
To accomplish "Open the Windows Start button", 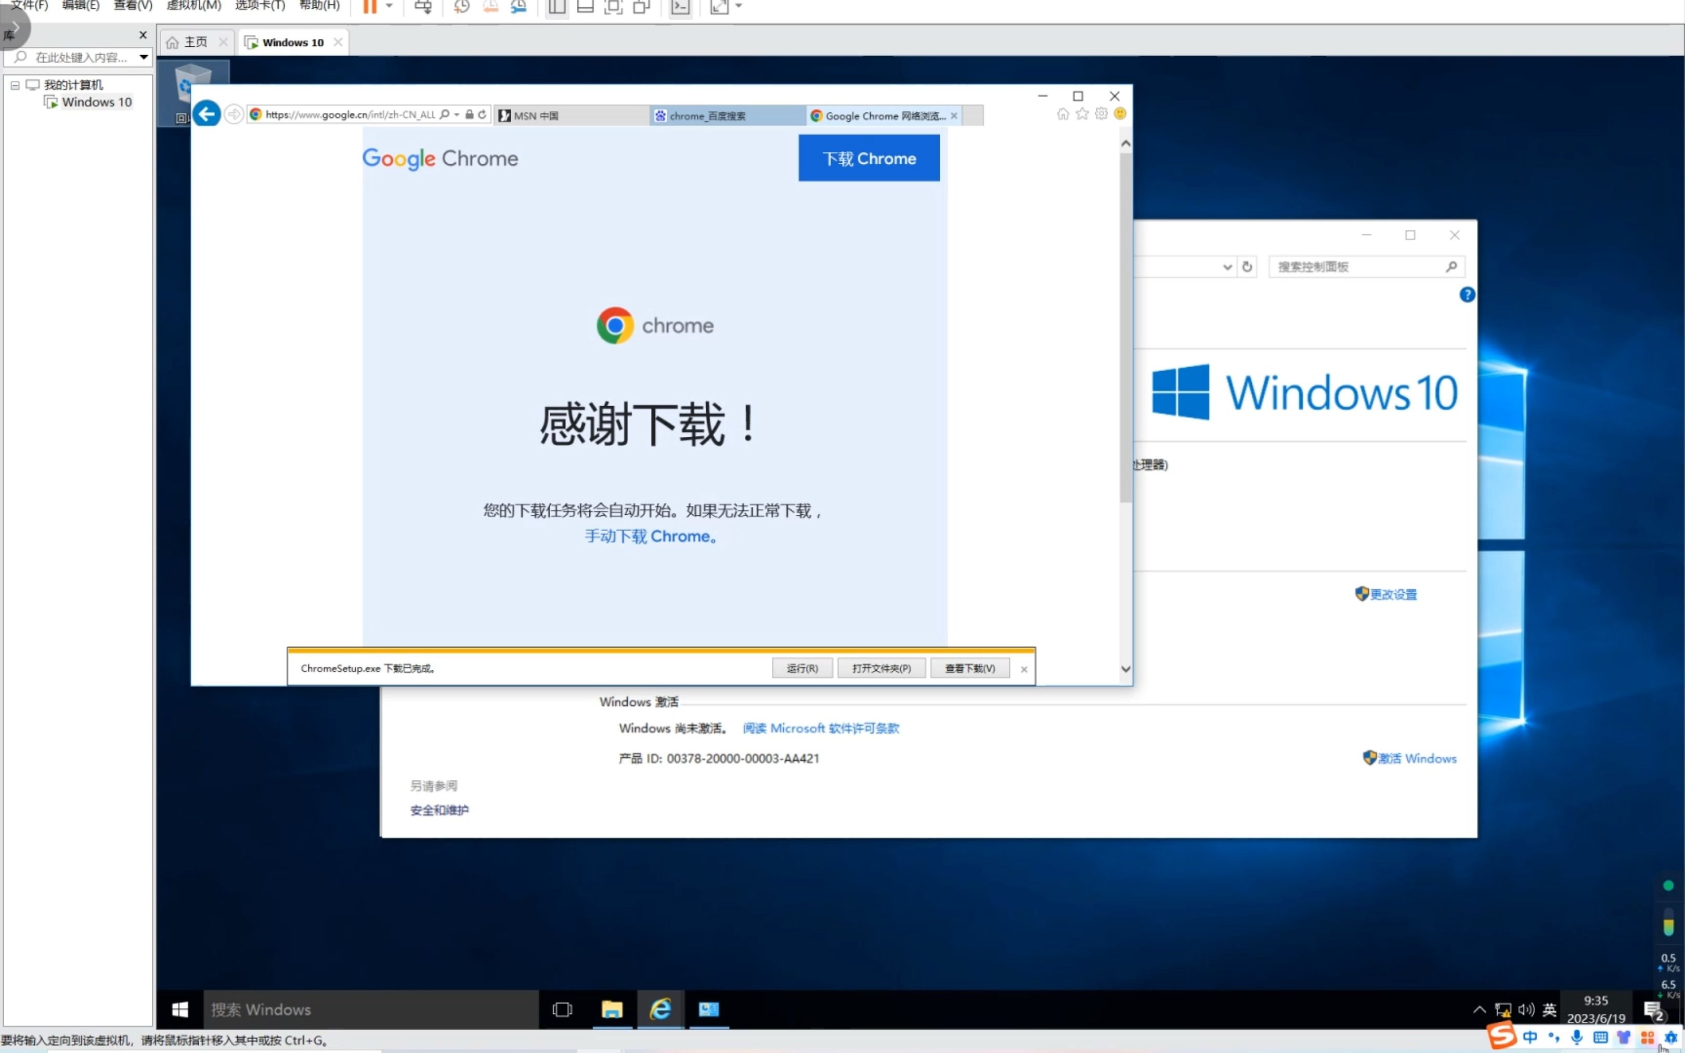I will [179, 1009].
